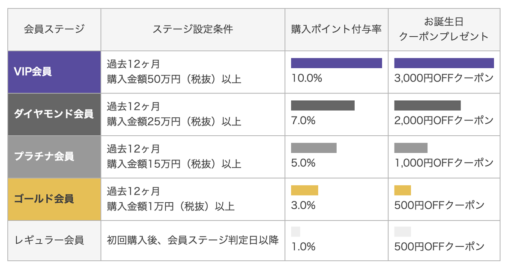Select the ダイヤモンド会員 stage cell
The height and width of the screenshot is (271, 514).
54,114
